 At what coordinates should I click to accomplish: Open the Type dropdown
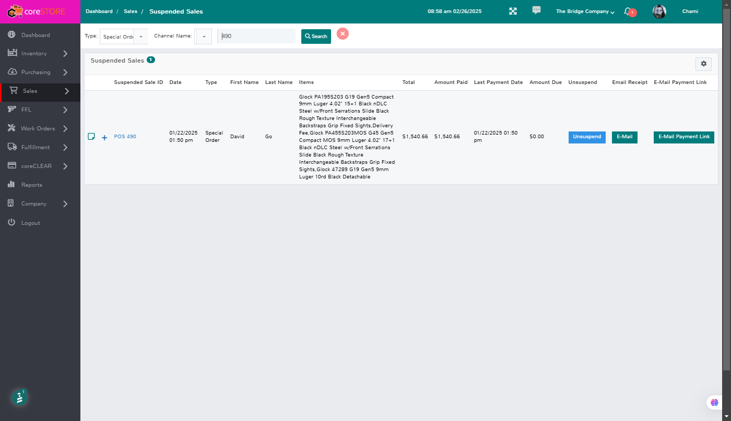[x=124, y=37]
